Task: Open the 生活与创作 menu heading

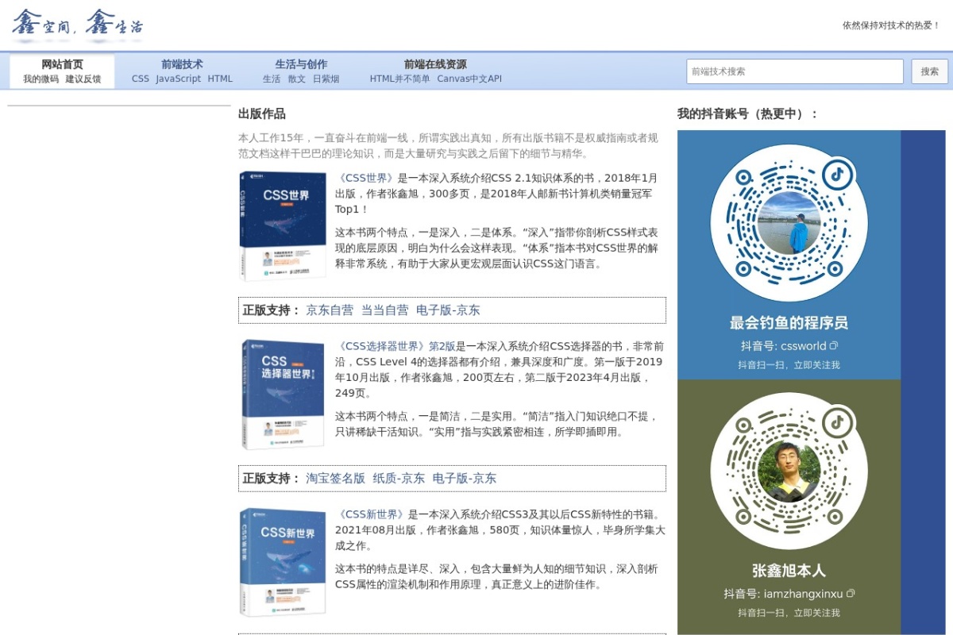Action: (x=301, y=64)
